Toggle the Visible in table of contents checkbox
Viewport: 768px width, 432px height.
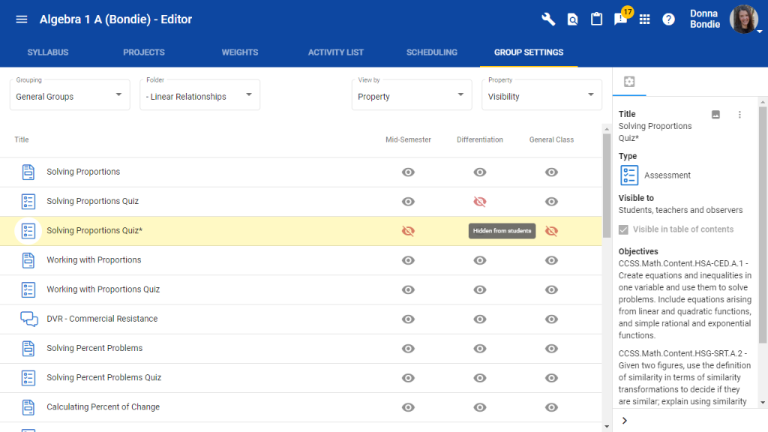(624, 229)
